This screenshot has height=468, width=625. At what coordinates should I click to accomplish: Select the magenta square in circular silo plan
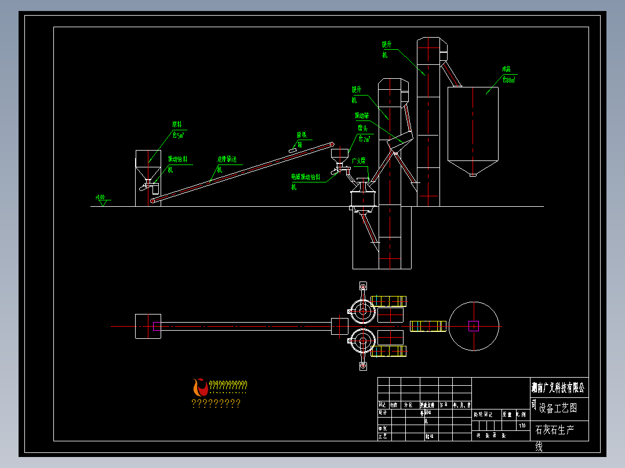474,326
